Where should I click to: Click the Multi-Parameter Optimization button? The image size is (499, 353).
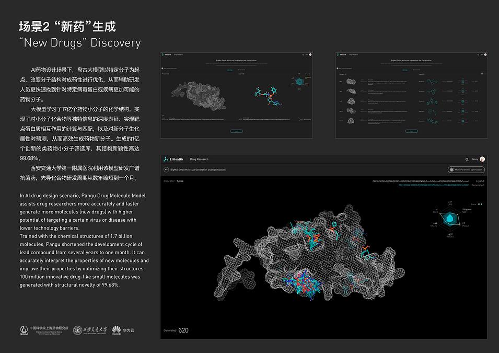click(x=466, y=169)
